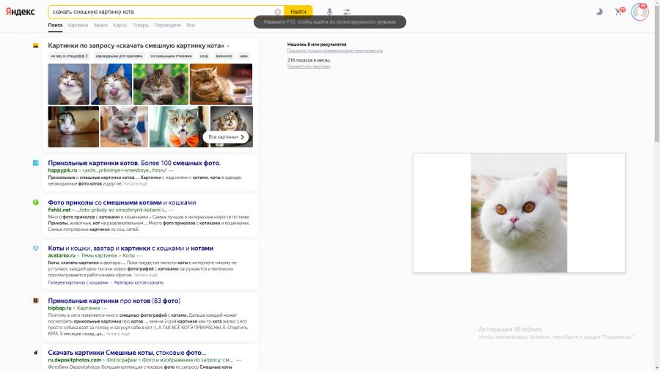Select the 'со смешными глазами' filter chip
Screen dimensions: 660x371
[x=171, y=56]
